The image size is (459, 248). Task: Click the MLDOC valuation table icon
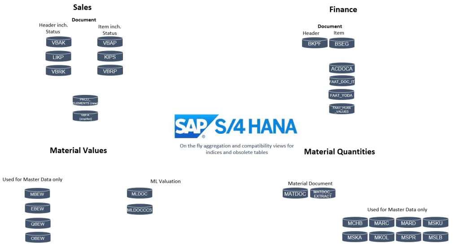click(140, 193)
